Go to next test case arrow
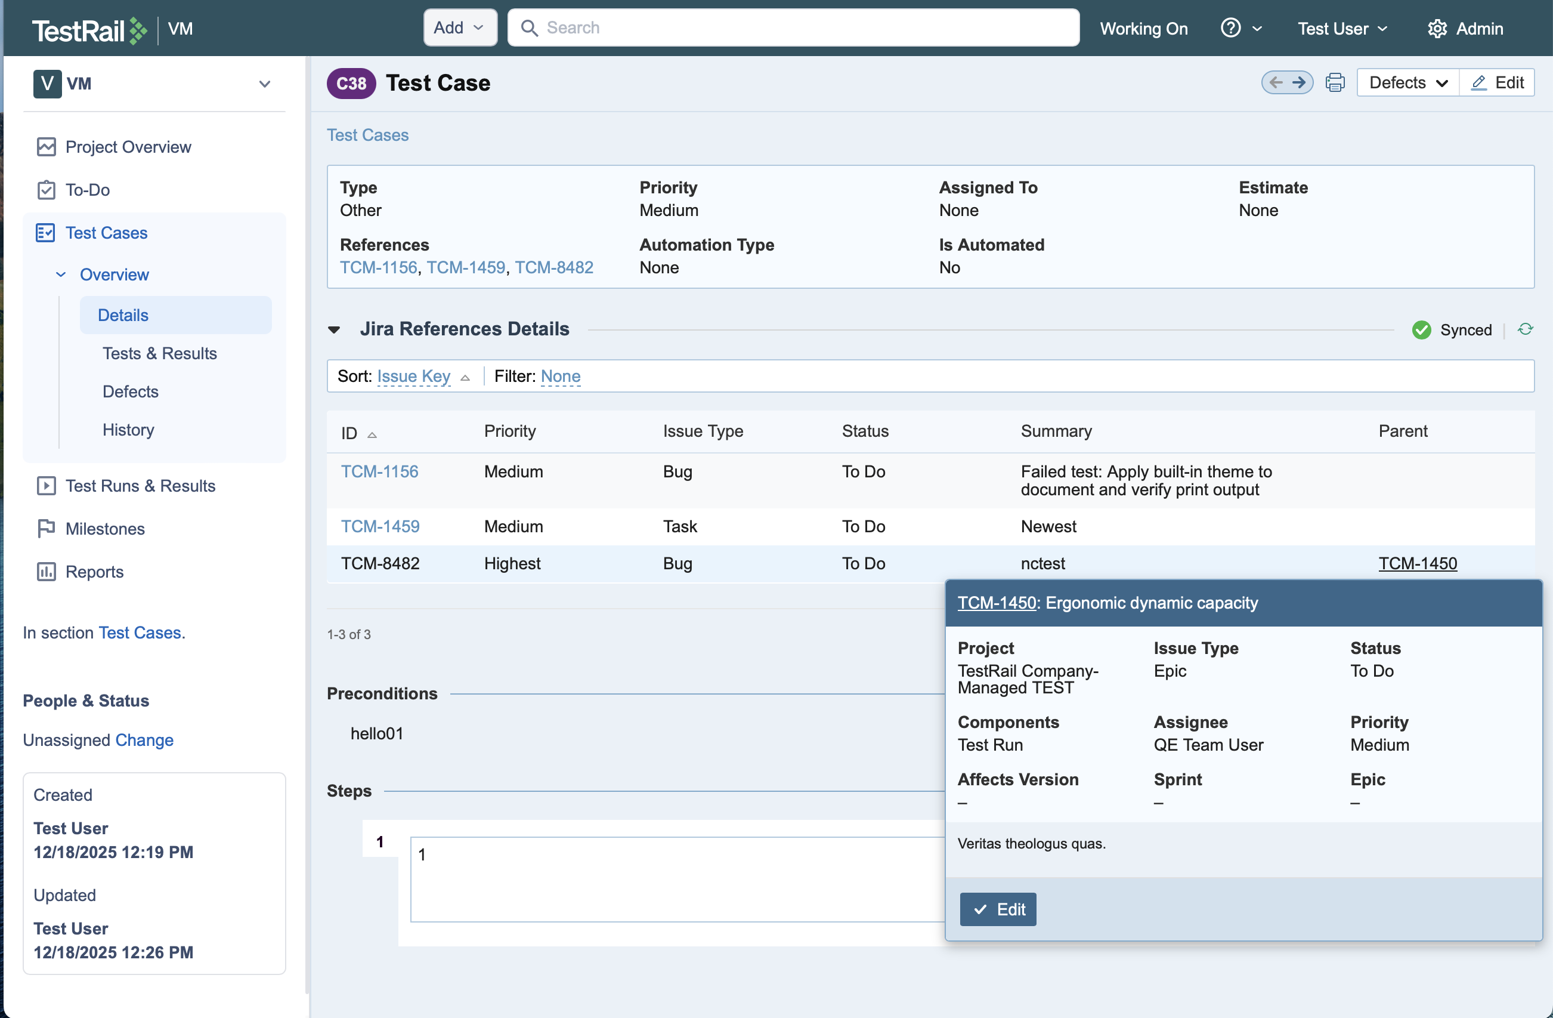1553x1018 pixels. 1299,82
